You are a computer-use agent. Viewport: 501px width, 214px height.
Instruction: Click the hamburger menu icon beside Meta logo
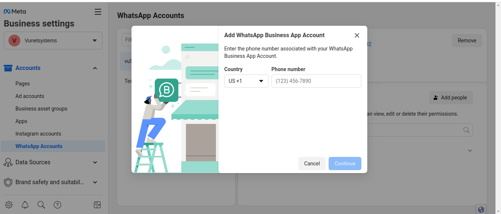98,12
